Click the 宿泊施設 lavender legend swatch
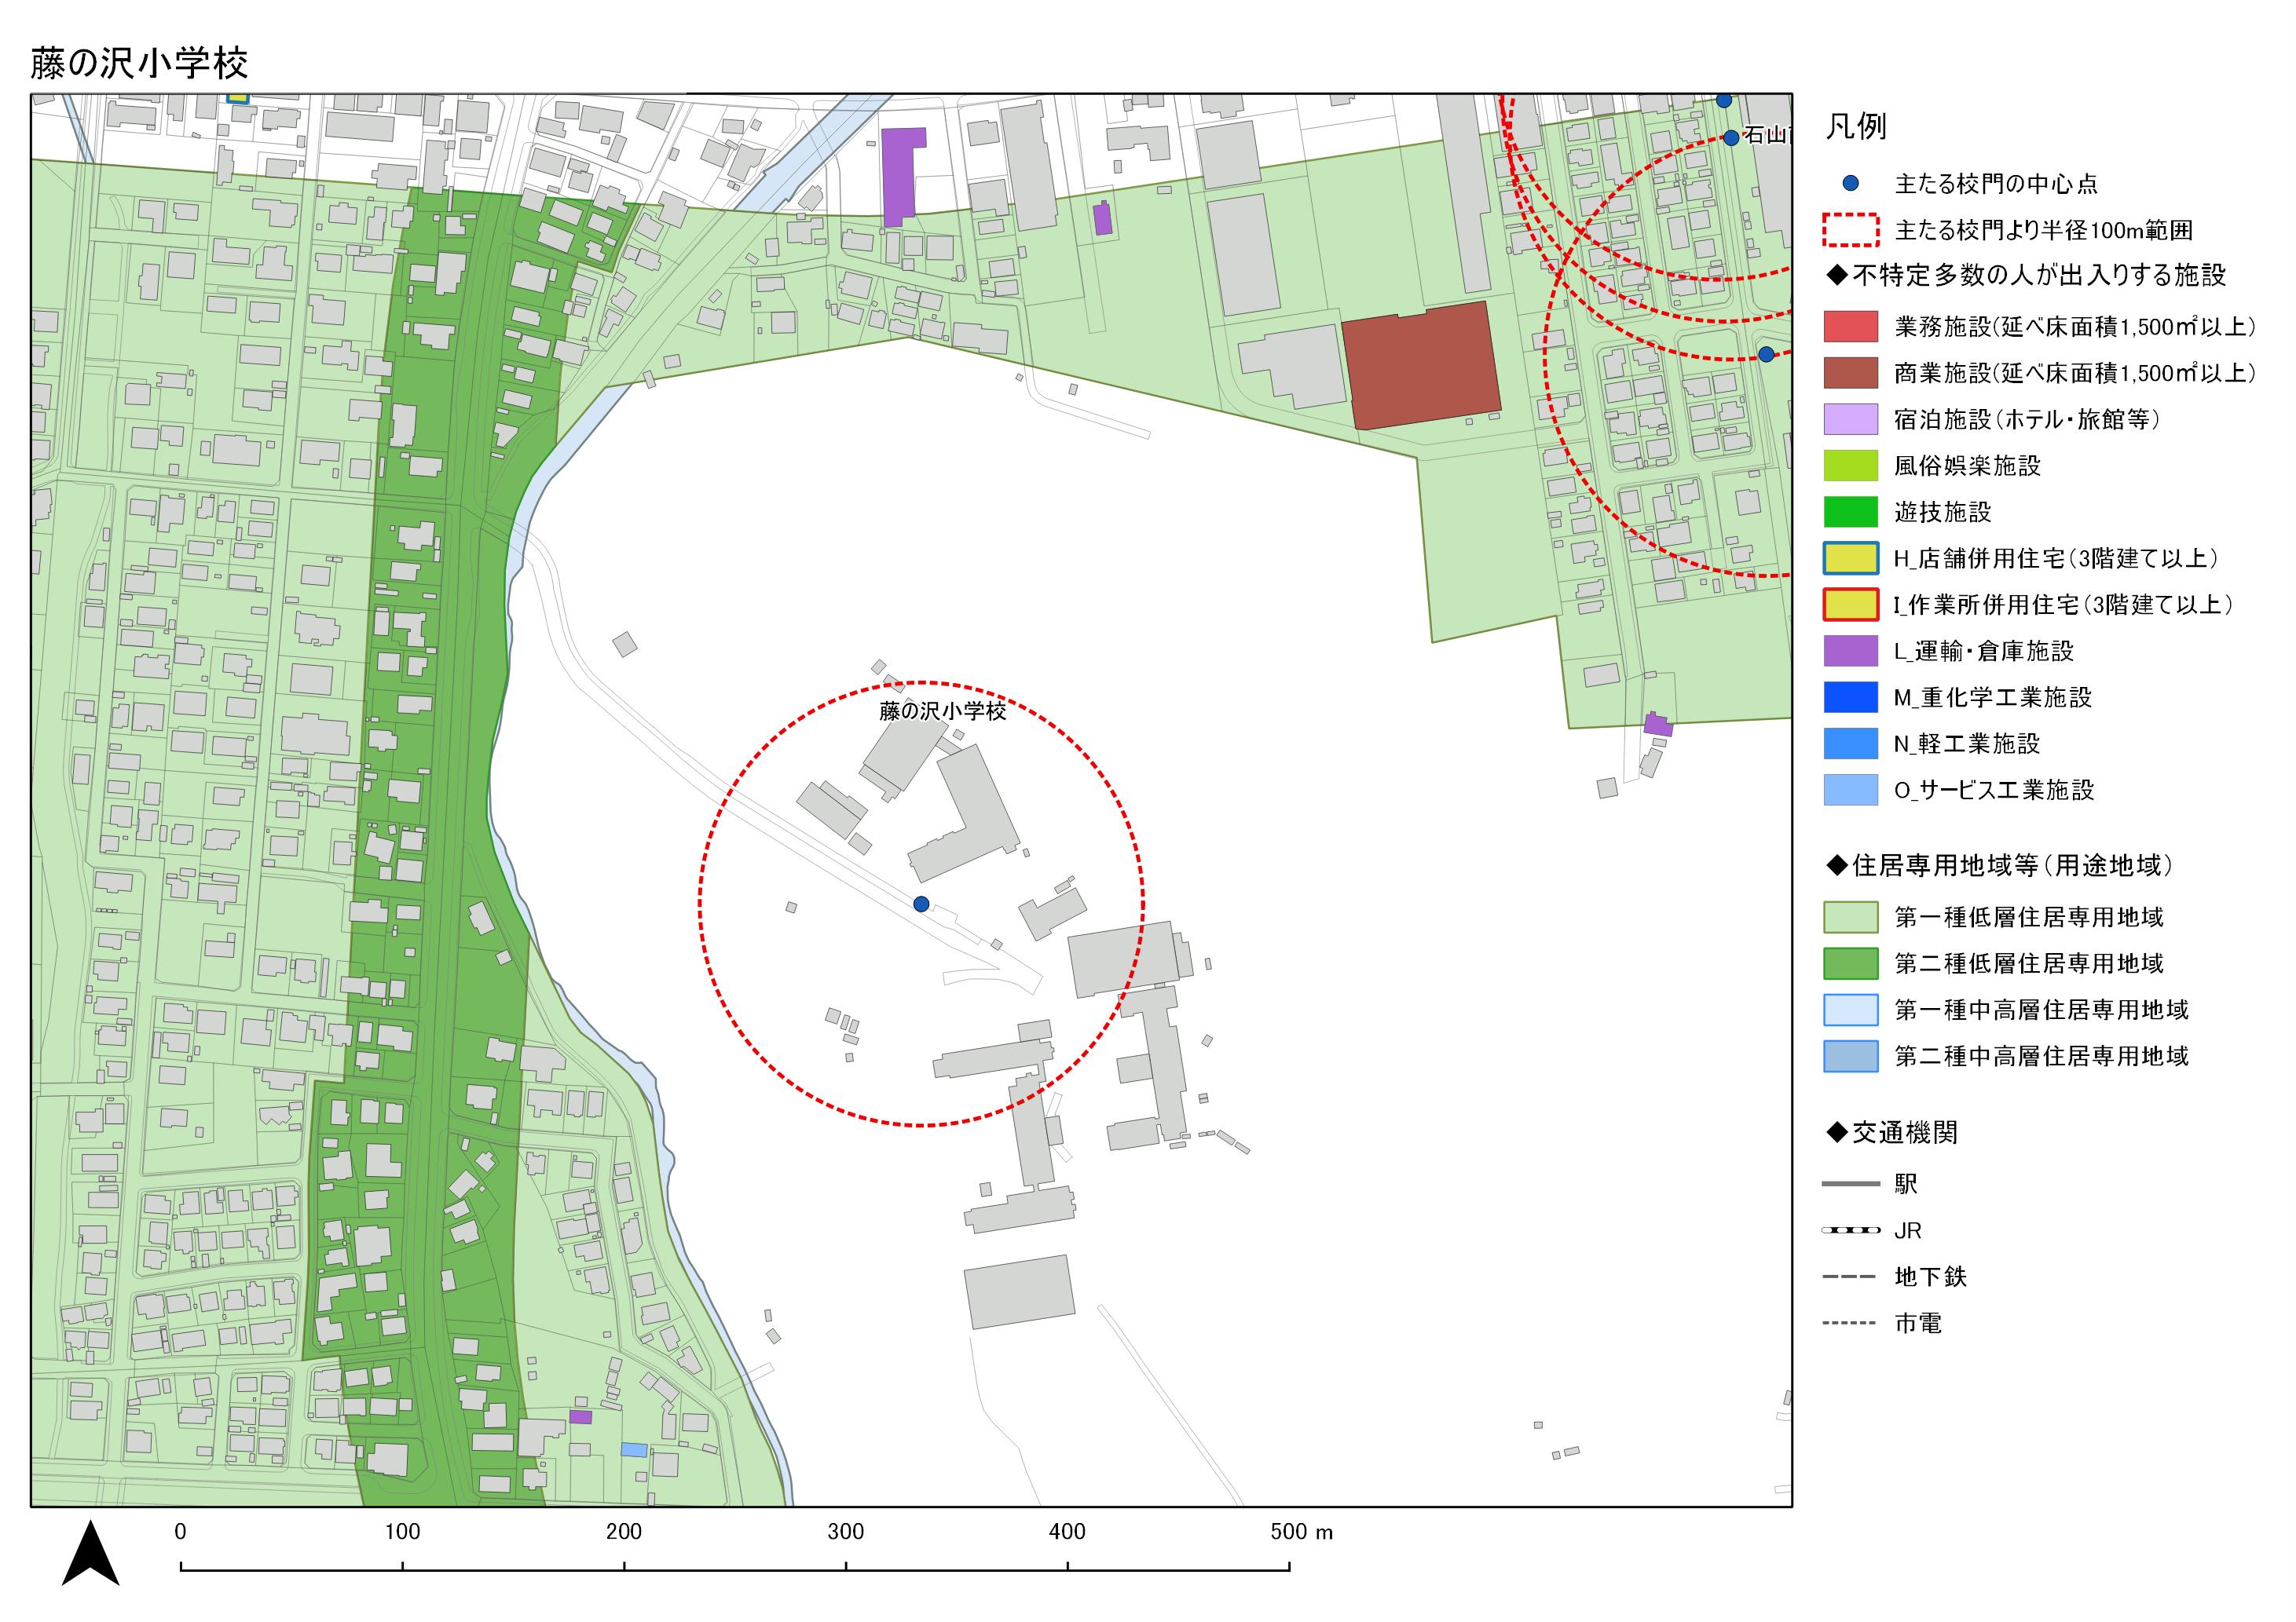This screenshot has width=2296, height=1622. point(1851,420)
